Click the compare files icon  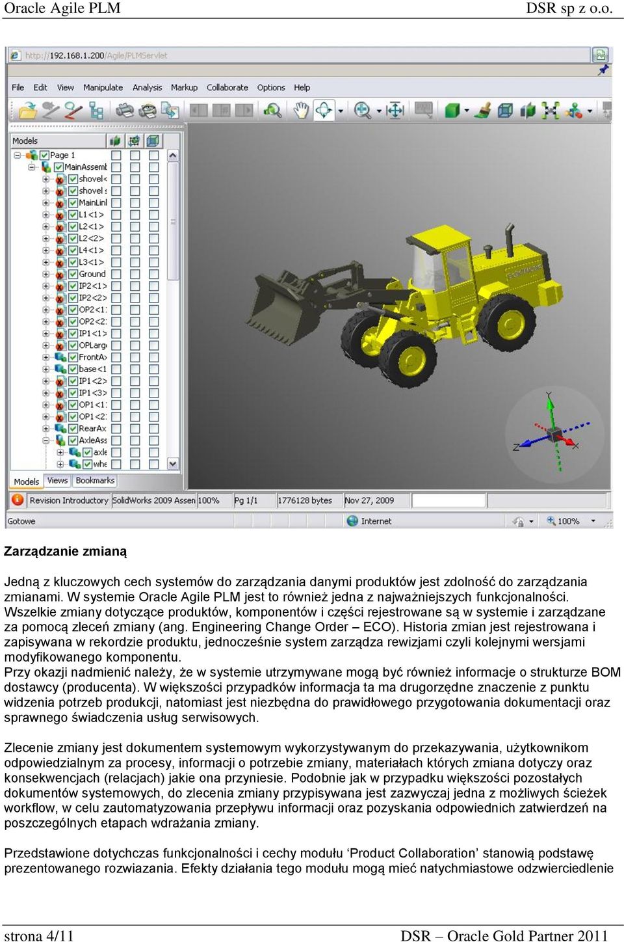pos(170,111)
